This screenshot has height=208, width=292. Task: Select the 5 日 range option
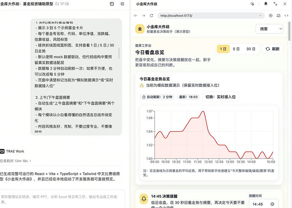tap(236, 49)
